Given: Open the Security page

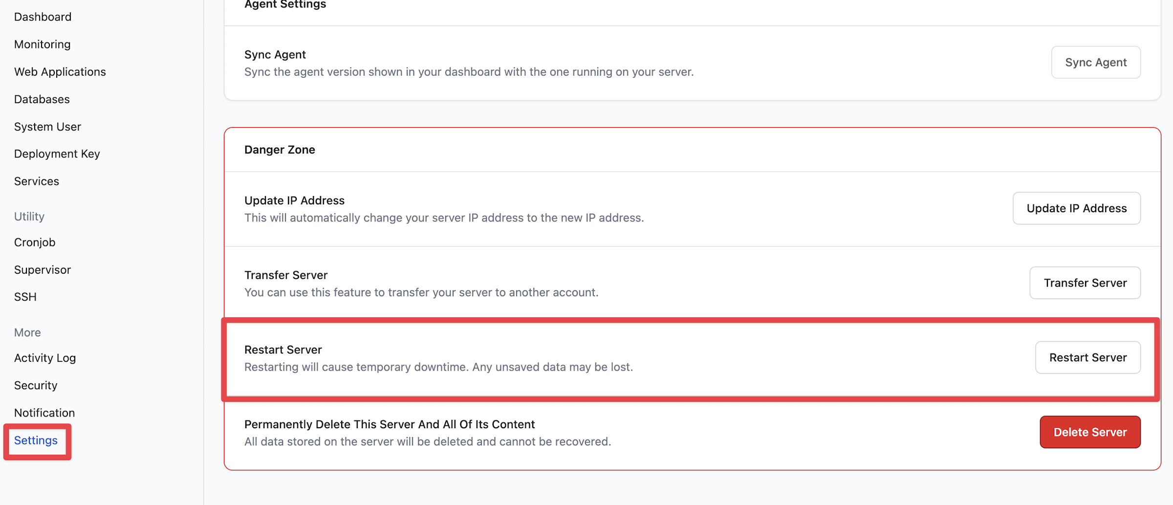Looking at the screenshot, I should click(35, 385).
